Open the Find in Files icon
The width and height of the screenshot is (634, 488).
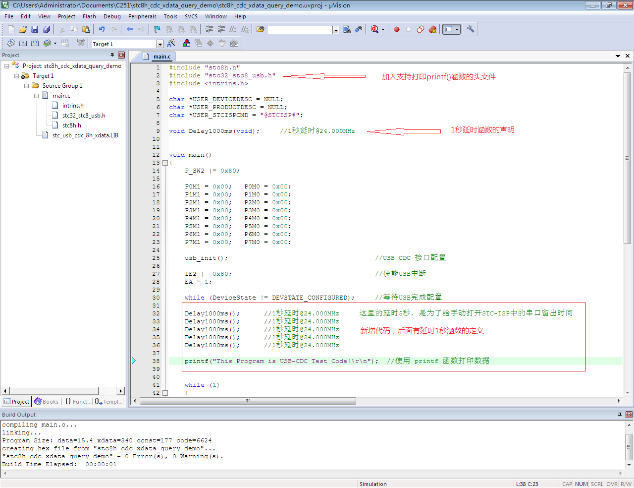point(260,29)
